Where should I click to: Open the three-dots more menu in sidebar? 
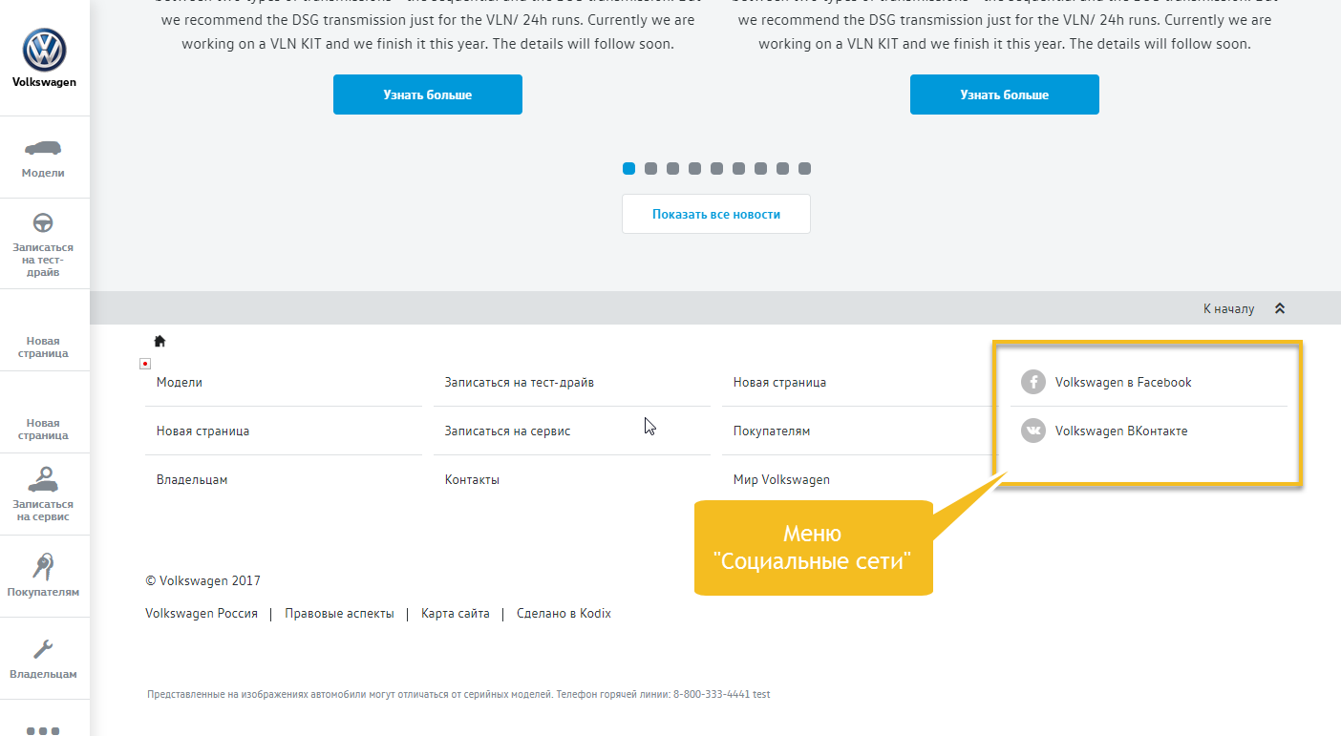click(43, 731)
